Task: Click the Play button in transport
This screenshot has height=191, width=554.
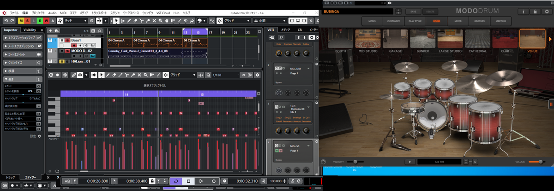Action: click(201, 181)
